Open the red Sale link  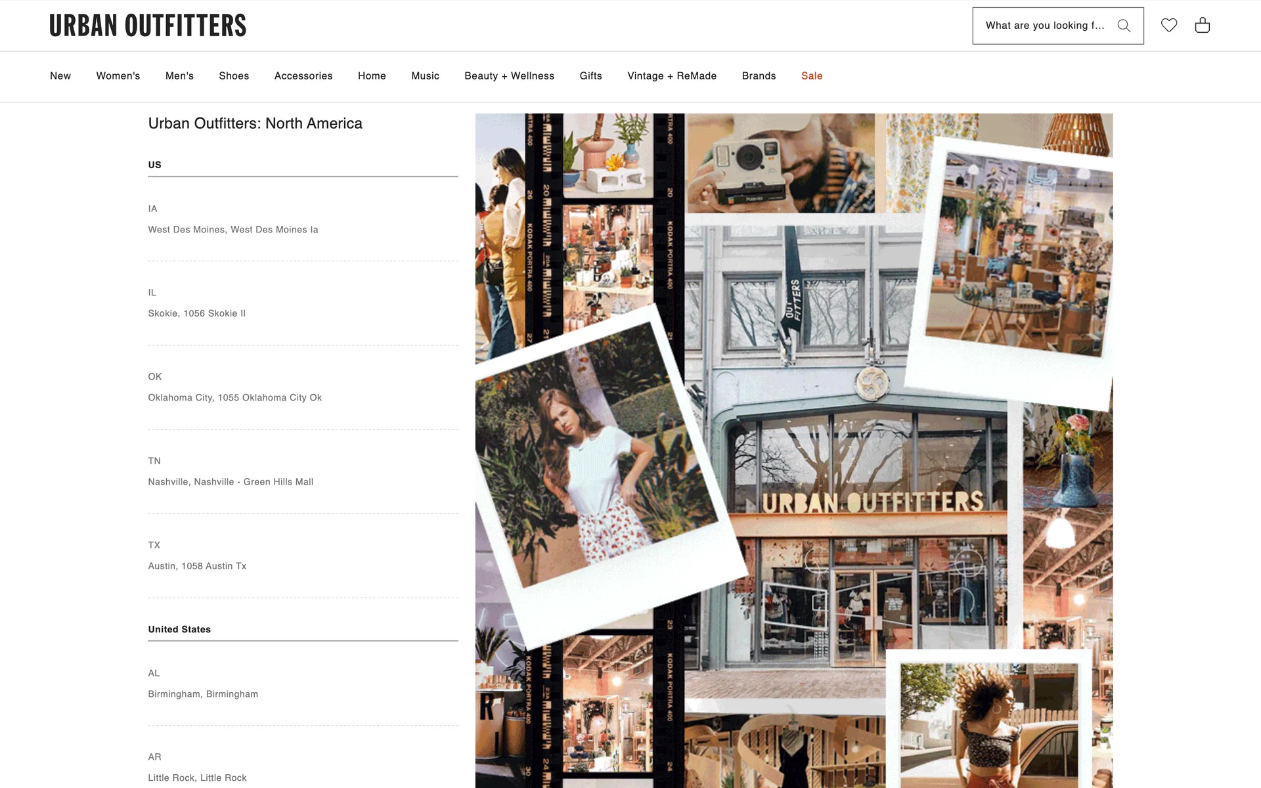(812, 76)
